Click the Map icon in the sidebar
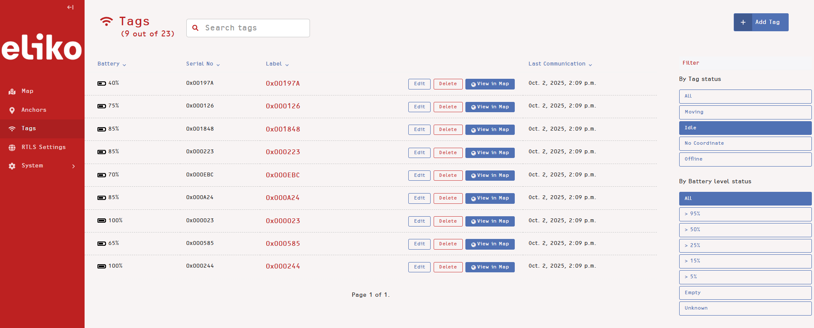 point(12,92)
